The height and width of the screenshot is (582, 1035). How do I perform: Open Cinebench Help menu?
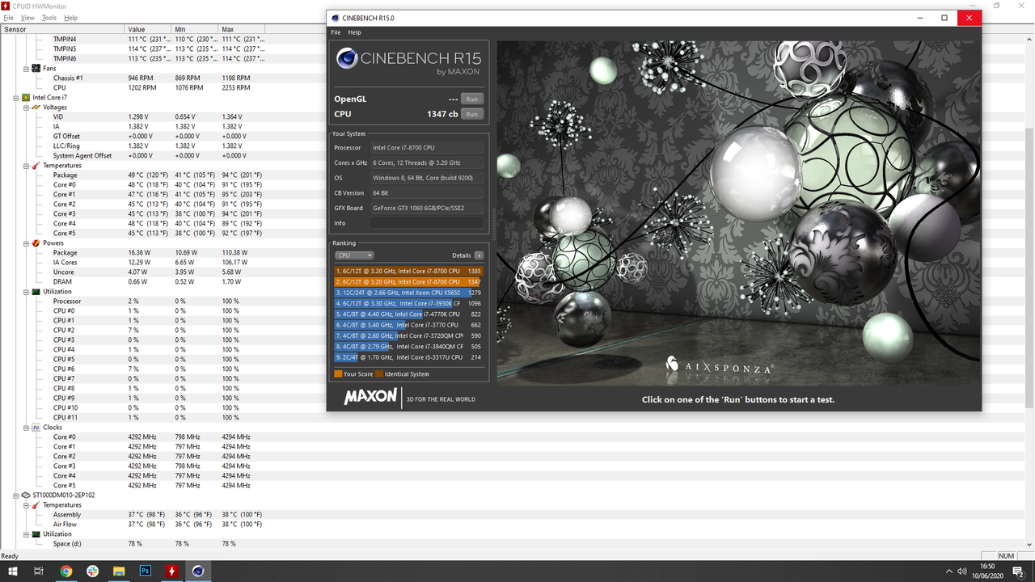click(x=354, y=32)
